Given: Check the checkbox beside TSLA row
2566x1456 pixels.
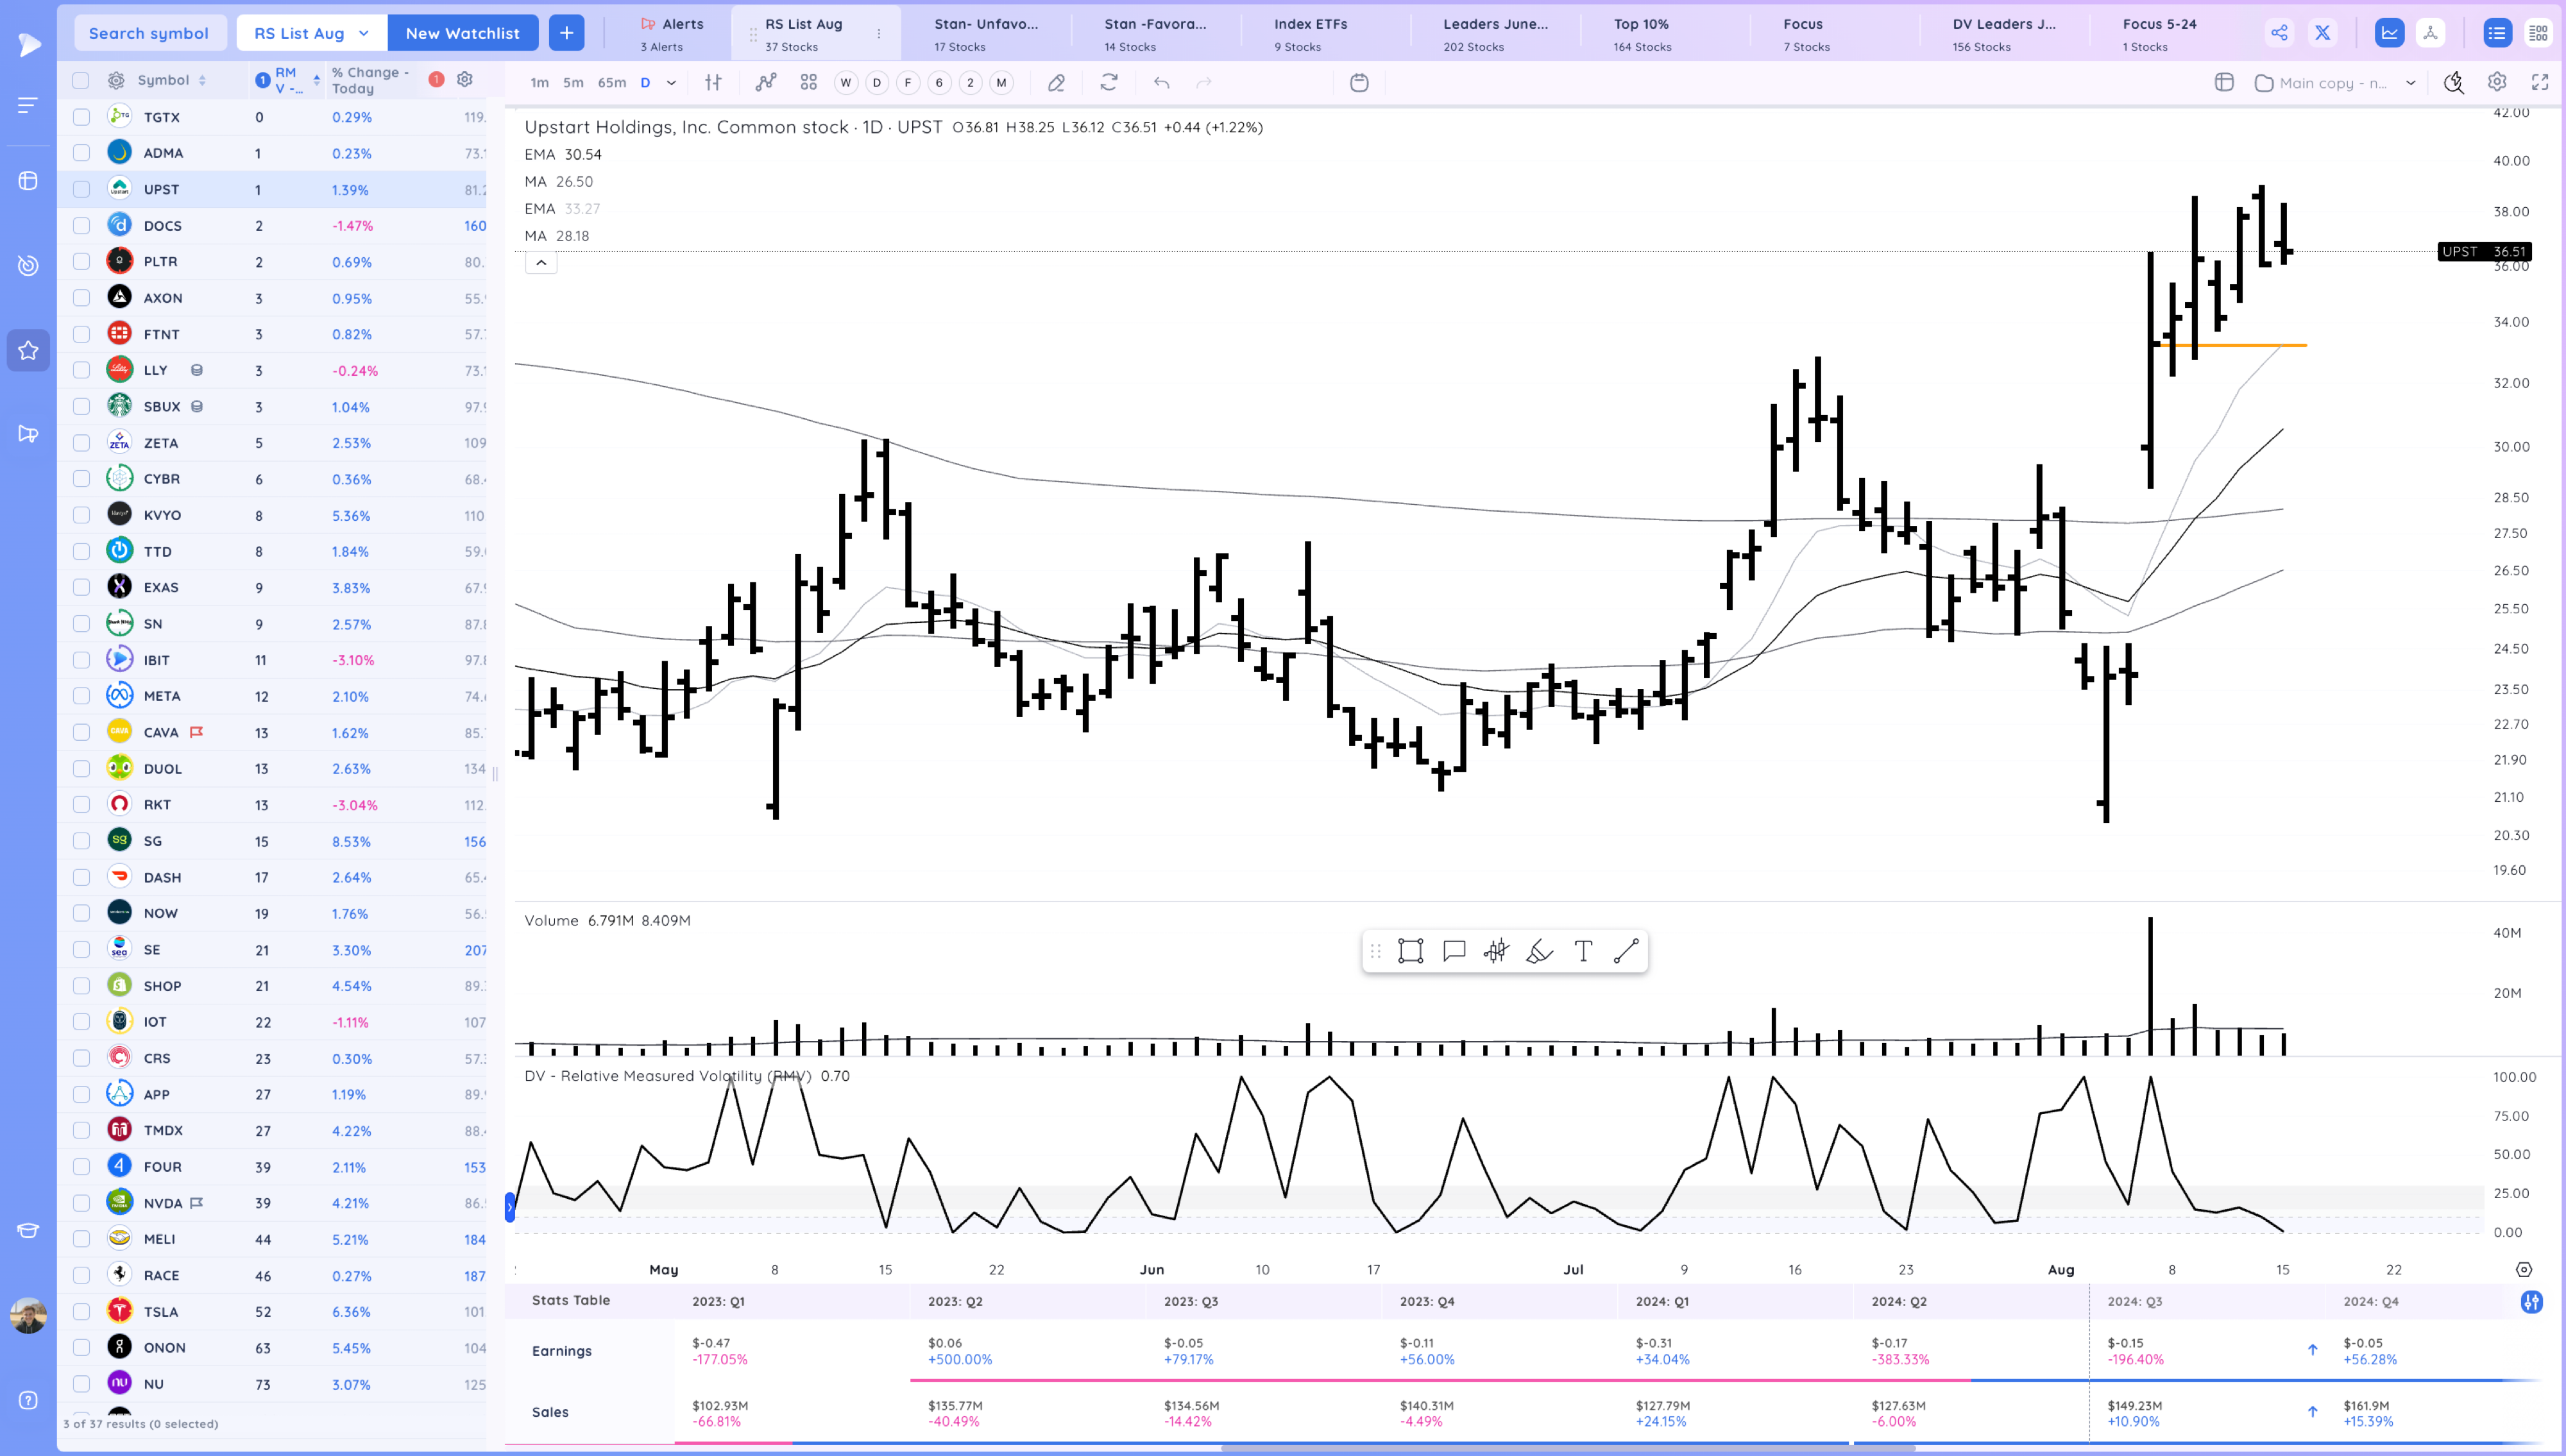Looking at the screenshot, I should [81, 1311].
